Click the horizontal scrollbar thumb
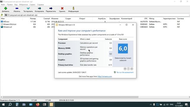Screen dimensions: 190x107 (x=71, y=97)
